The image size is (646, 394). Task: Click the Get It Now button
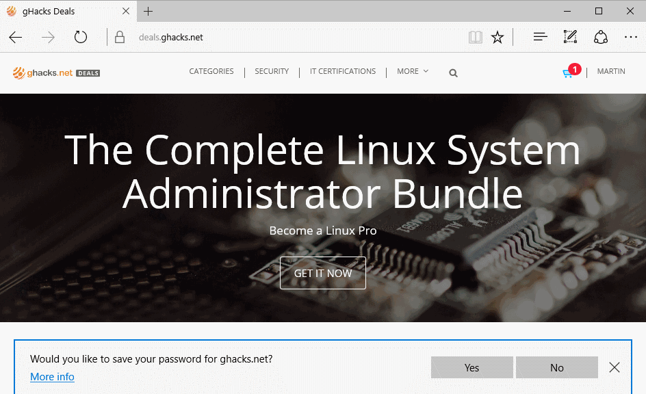(x=323, y=273)
